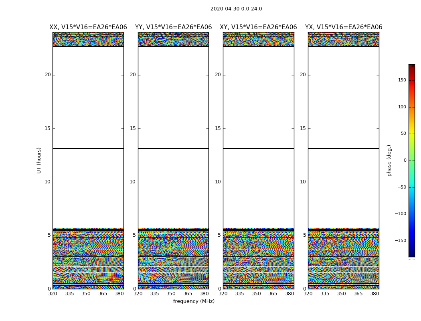Click the "phase (deg.)" colorbar label
The height and width of the screenshot is (321, 421).
point(389,160)
